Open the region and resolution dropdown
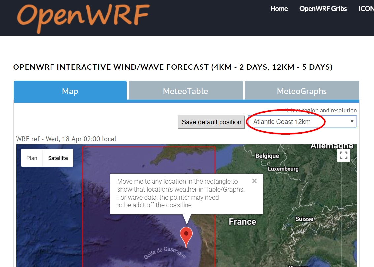Image resolution: width=374 pixels, height=267 pixels. click(x=302, y=122)
